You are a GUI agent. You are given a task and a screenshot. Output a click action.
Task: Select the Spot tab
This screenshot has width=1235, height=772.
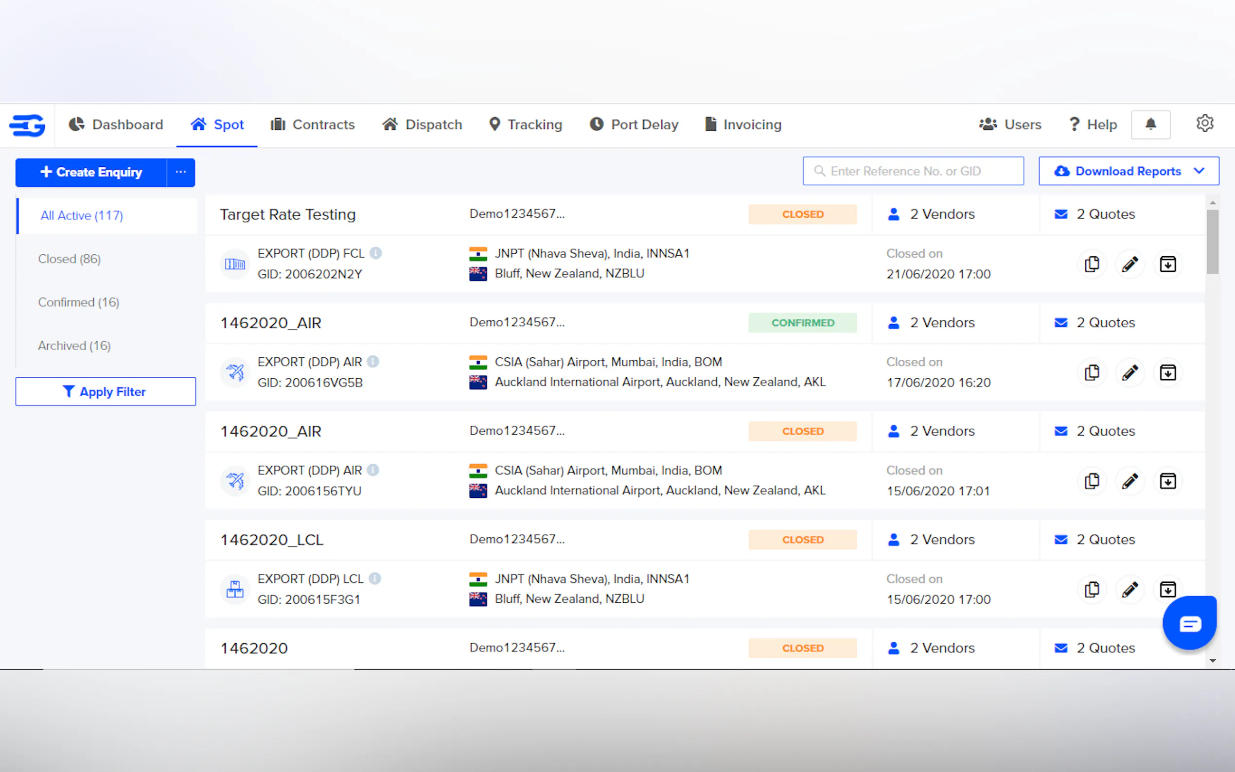(x=217, y=124)
